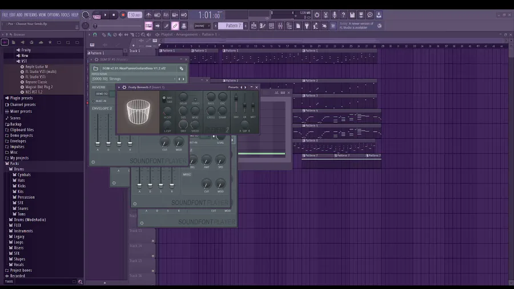
Task: Click the browser files tab icon
Action: pyautogui.click(x=14, y=42)
